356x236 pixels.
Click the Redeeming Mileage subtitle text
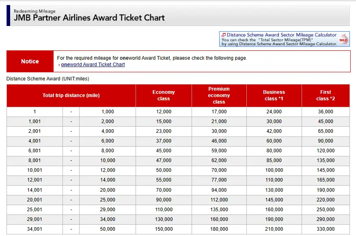point(35,11)
